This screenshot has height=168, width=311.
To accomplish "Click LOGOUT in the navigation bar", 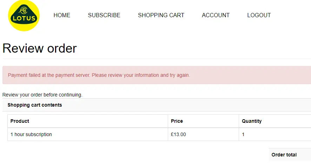I will tap(259, 15).
